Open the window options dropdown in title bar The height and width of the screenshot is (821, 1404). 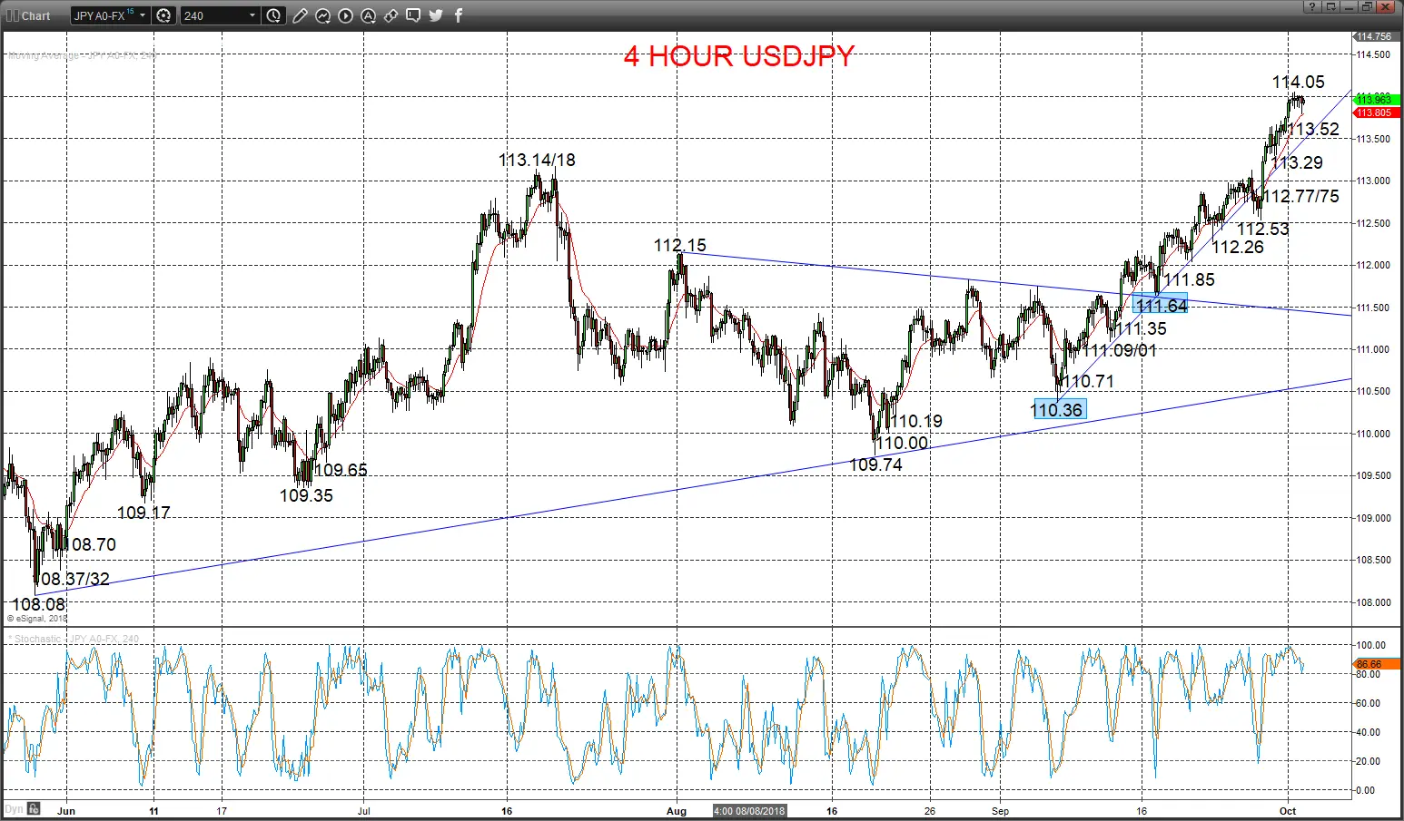[x=1331, y=7]
